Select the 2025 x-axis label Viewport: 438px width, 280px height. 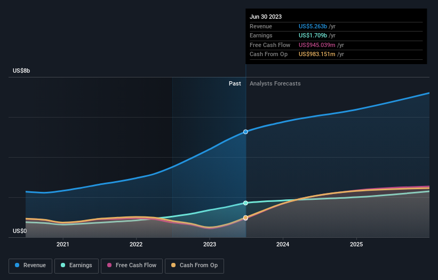[x=356, y=244]
